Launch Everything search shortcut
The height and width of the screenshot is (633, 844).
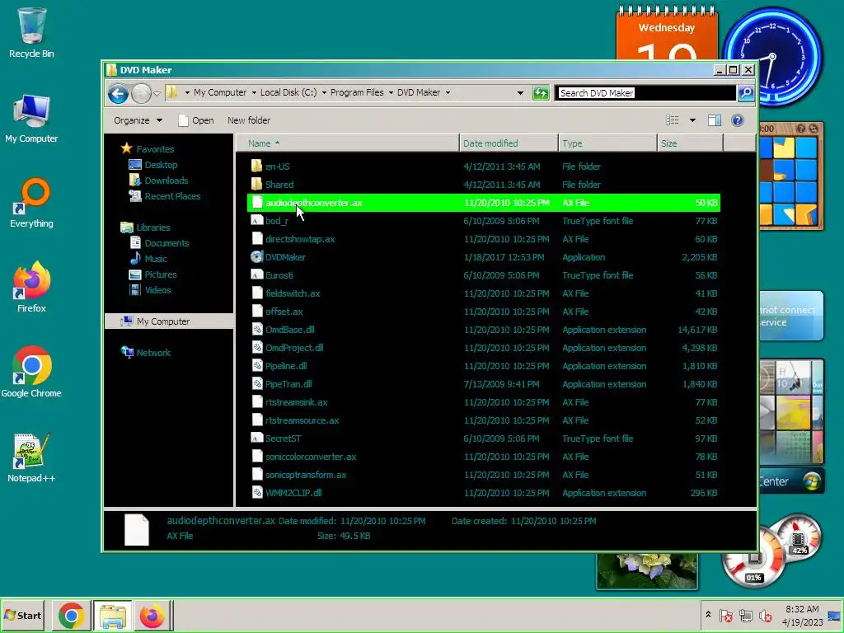pyautogui.click(x=31, y=204)
